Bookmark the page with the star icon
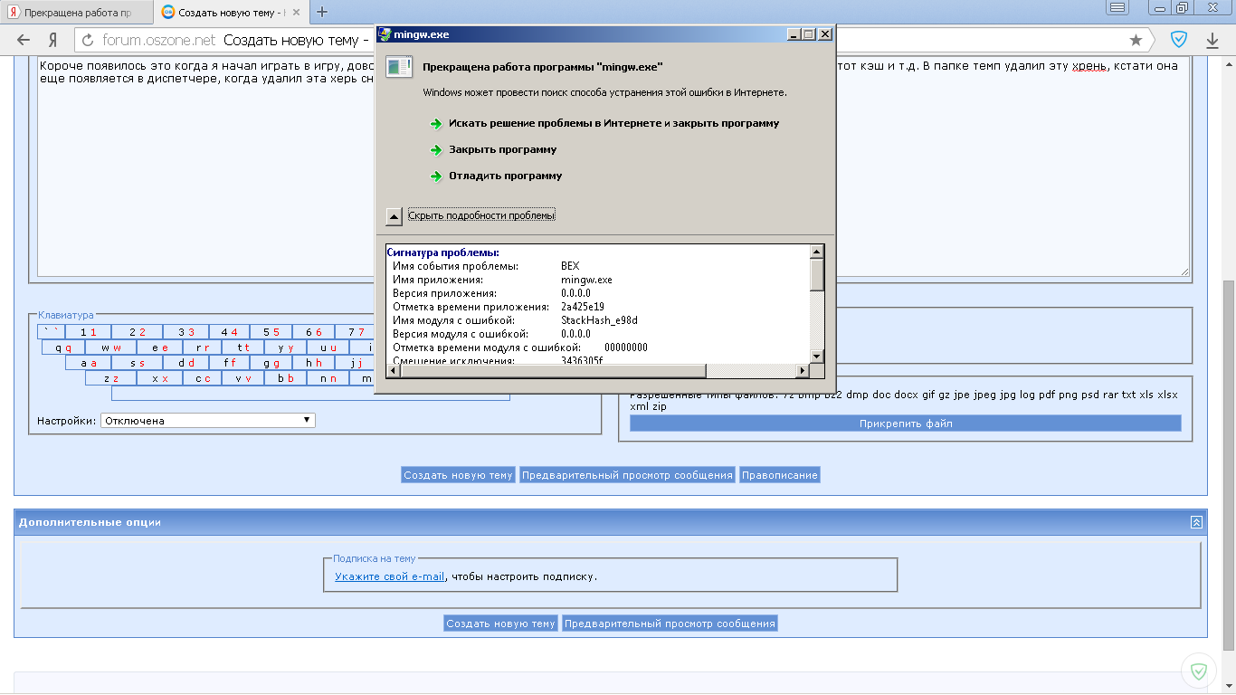 pyautogui.click(x=1136, y=40)
